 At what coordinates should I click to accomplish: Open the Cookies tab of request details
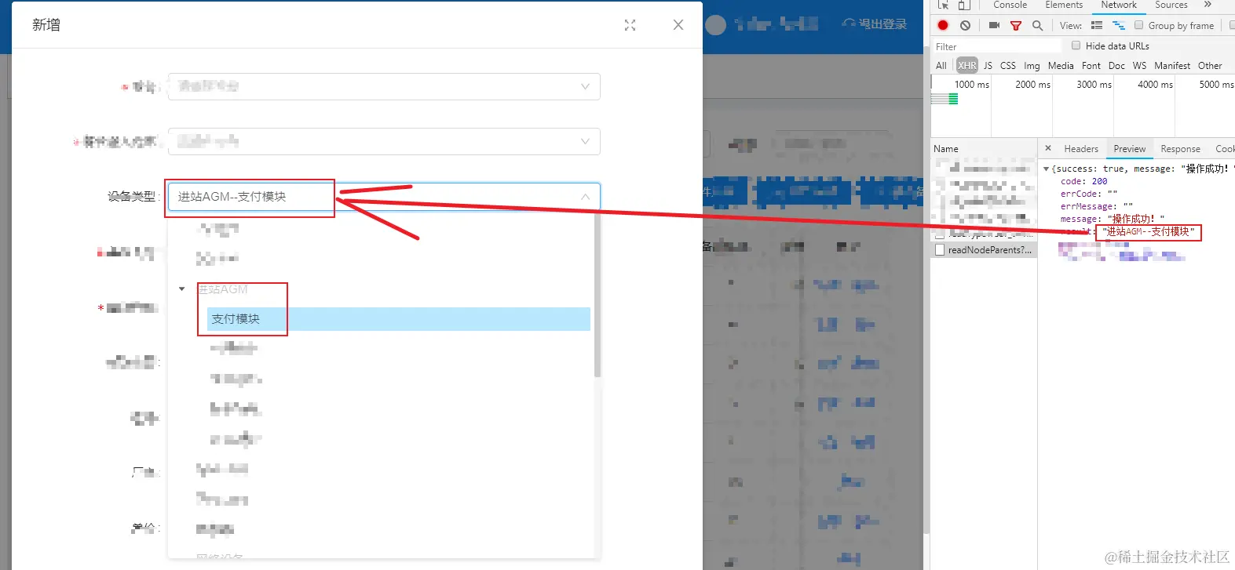(x=1225, y=149)
